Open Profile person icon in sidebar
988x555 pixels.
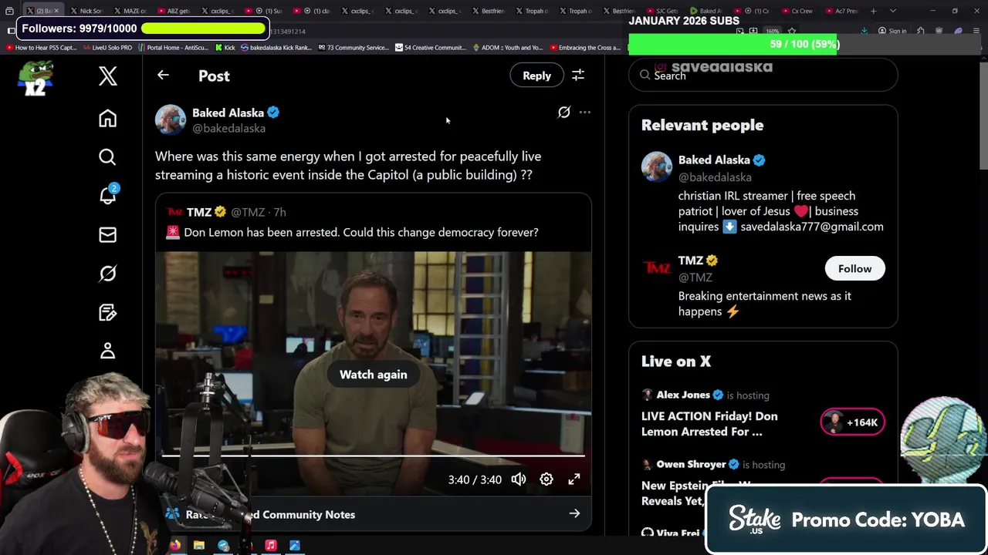(x=107, y=351)
